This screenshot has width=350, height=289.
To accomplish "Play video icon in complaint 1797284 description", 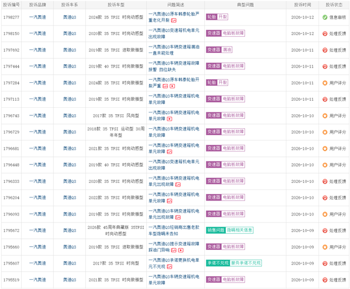I will 172,86.
